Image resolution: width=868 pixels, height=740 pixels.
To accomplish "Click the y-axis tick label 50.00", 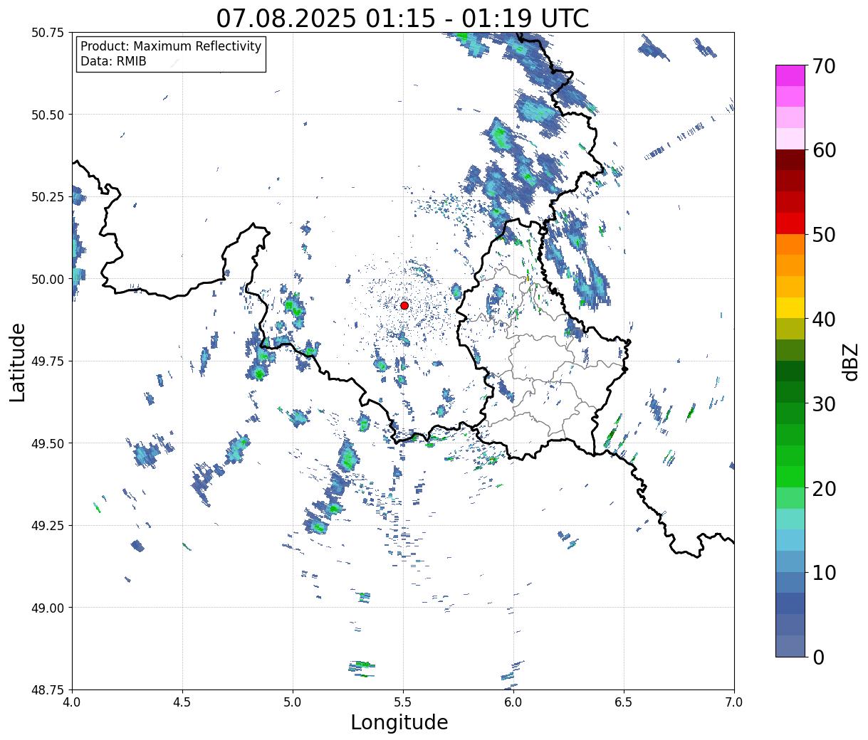I will 48,279.
